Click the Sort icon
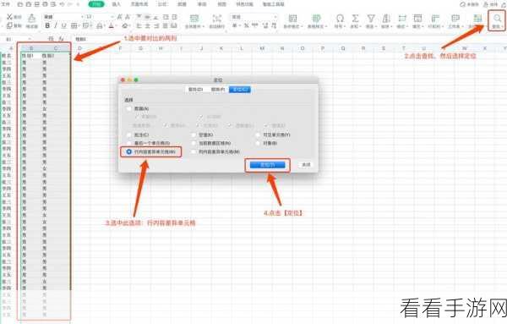This screenshot has width=507, height=324. point(386,18)
